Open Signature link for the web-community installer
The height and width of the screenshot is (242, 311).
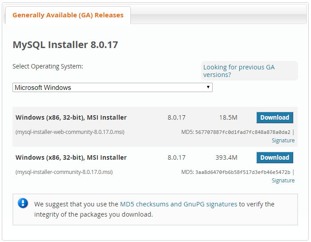(x=283, y=141)
